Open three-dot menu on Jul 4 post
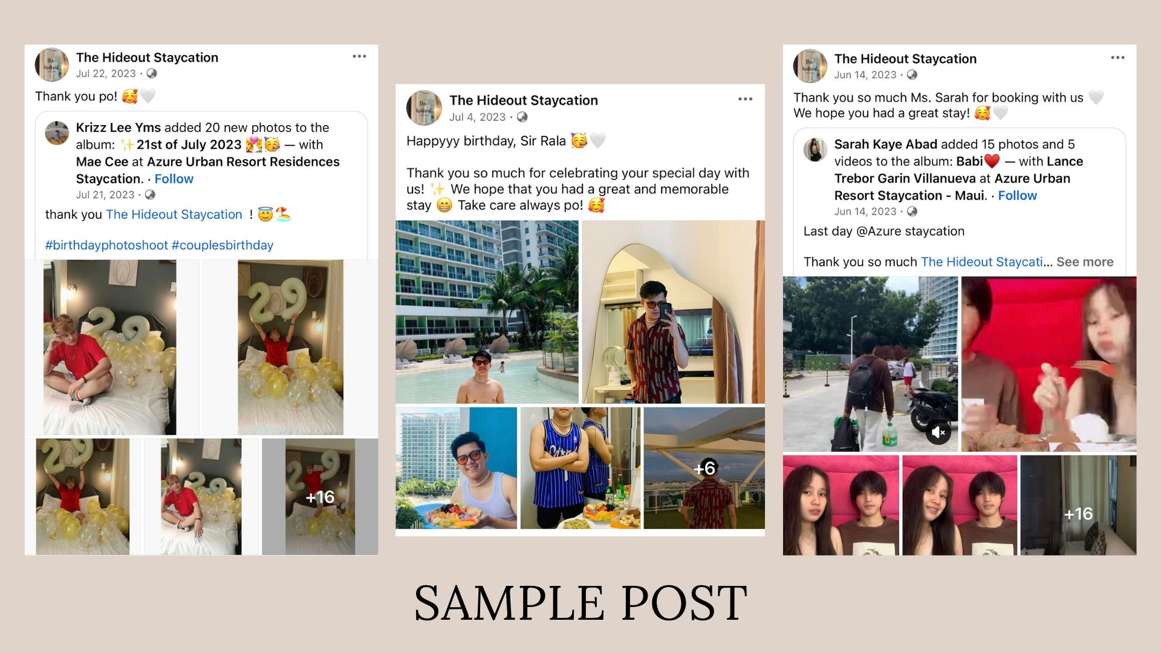This screenshot has height=653, width=1161. tap(745, 99)
